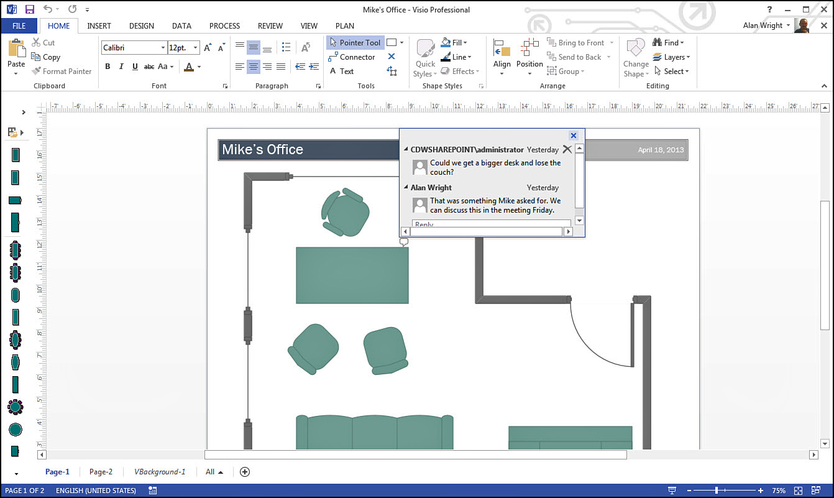Viewport: 834px width, 498px height.
Task: Click the Position button
Action: [529, 56]
